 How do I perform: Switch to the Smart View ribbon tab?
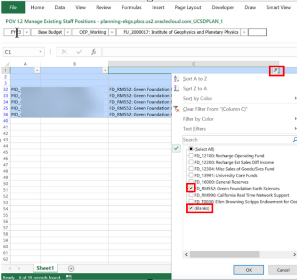[278, 7]
